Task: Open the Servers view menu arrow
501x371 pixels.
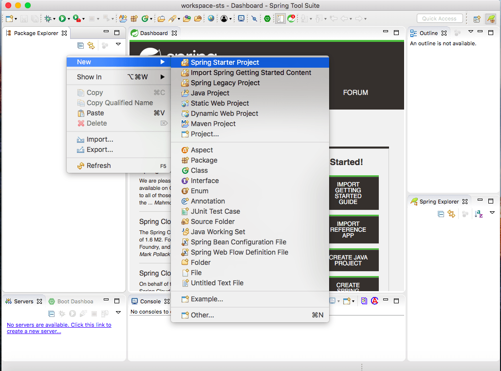Action: click(x=118, y=312)
